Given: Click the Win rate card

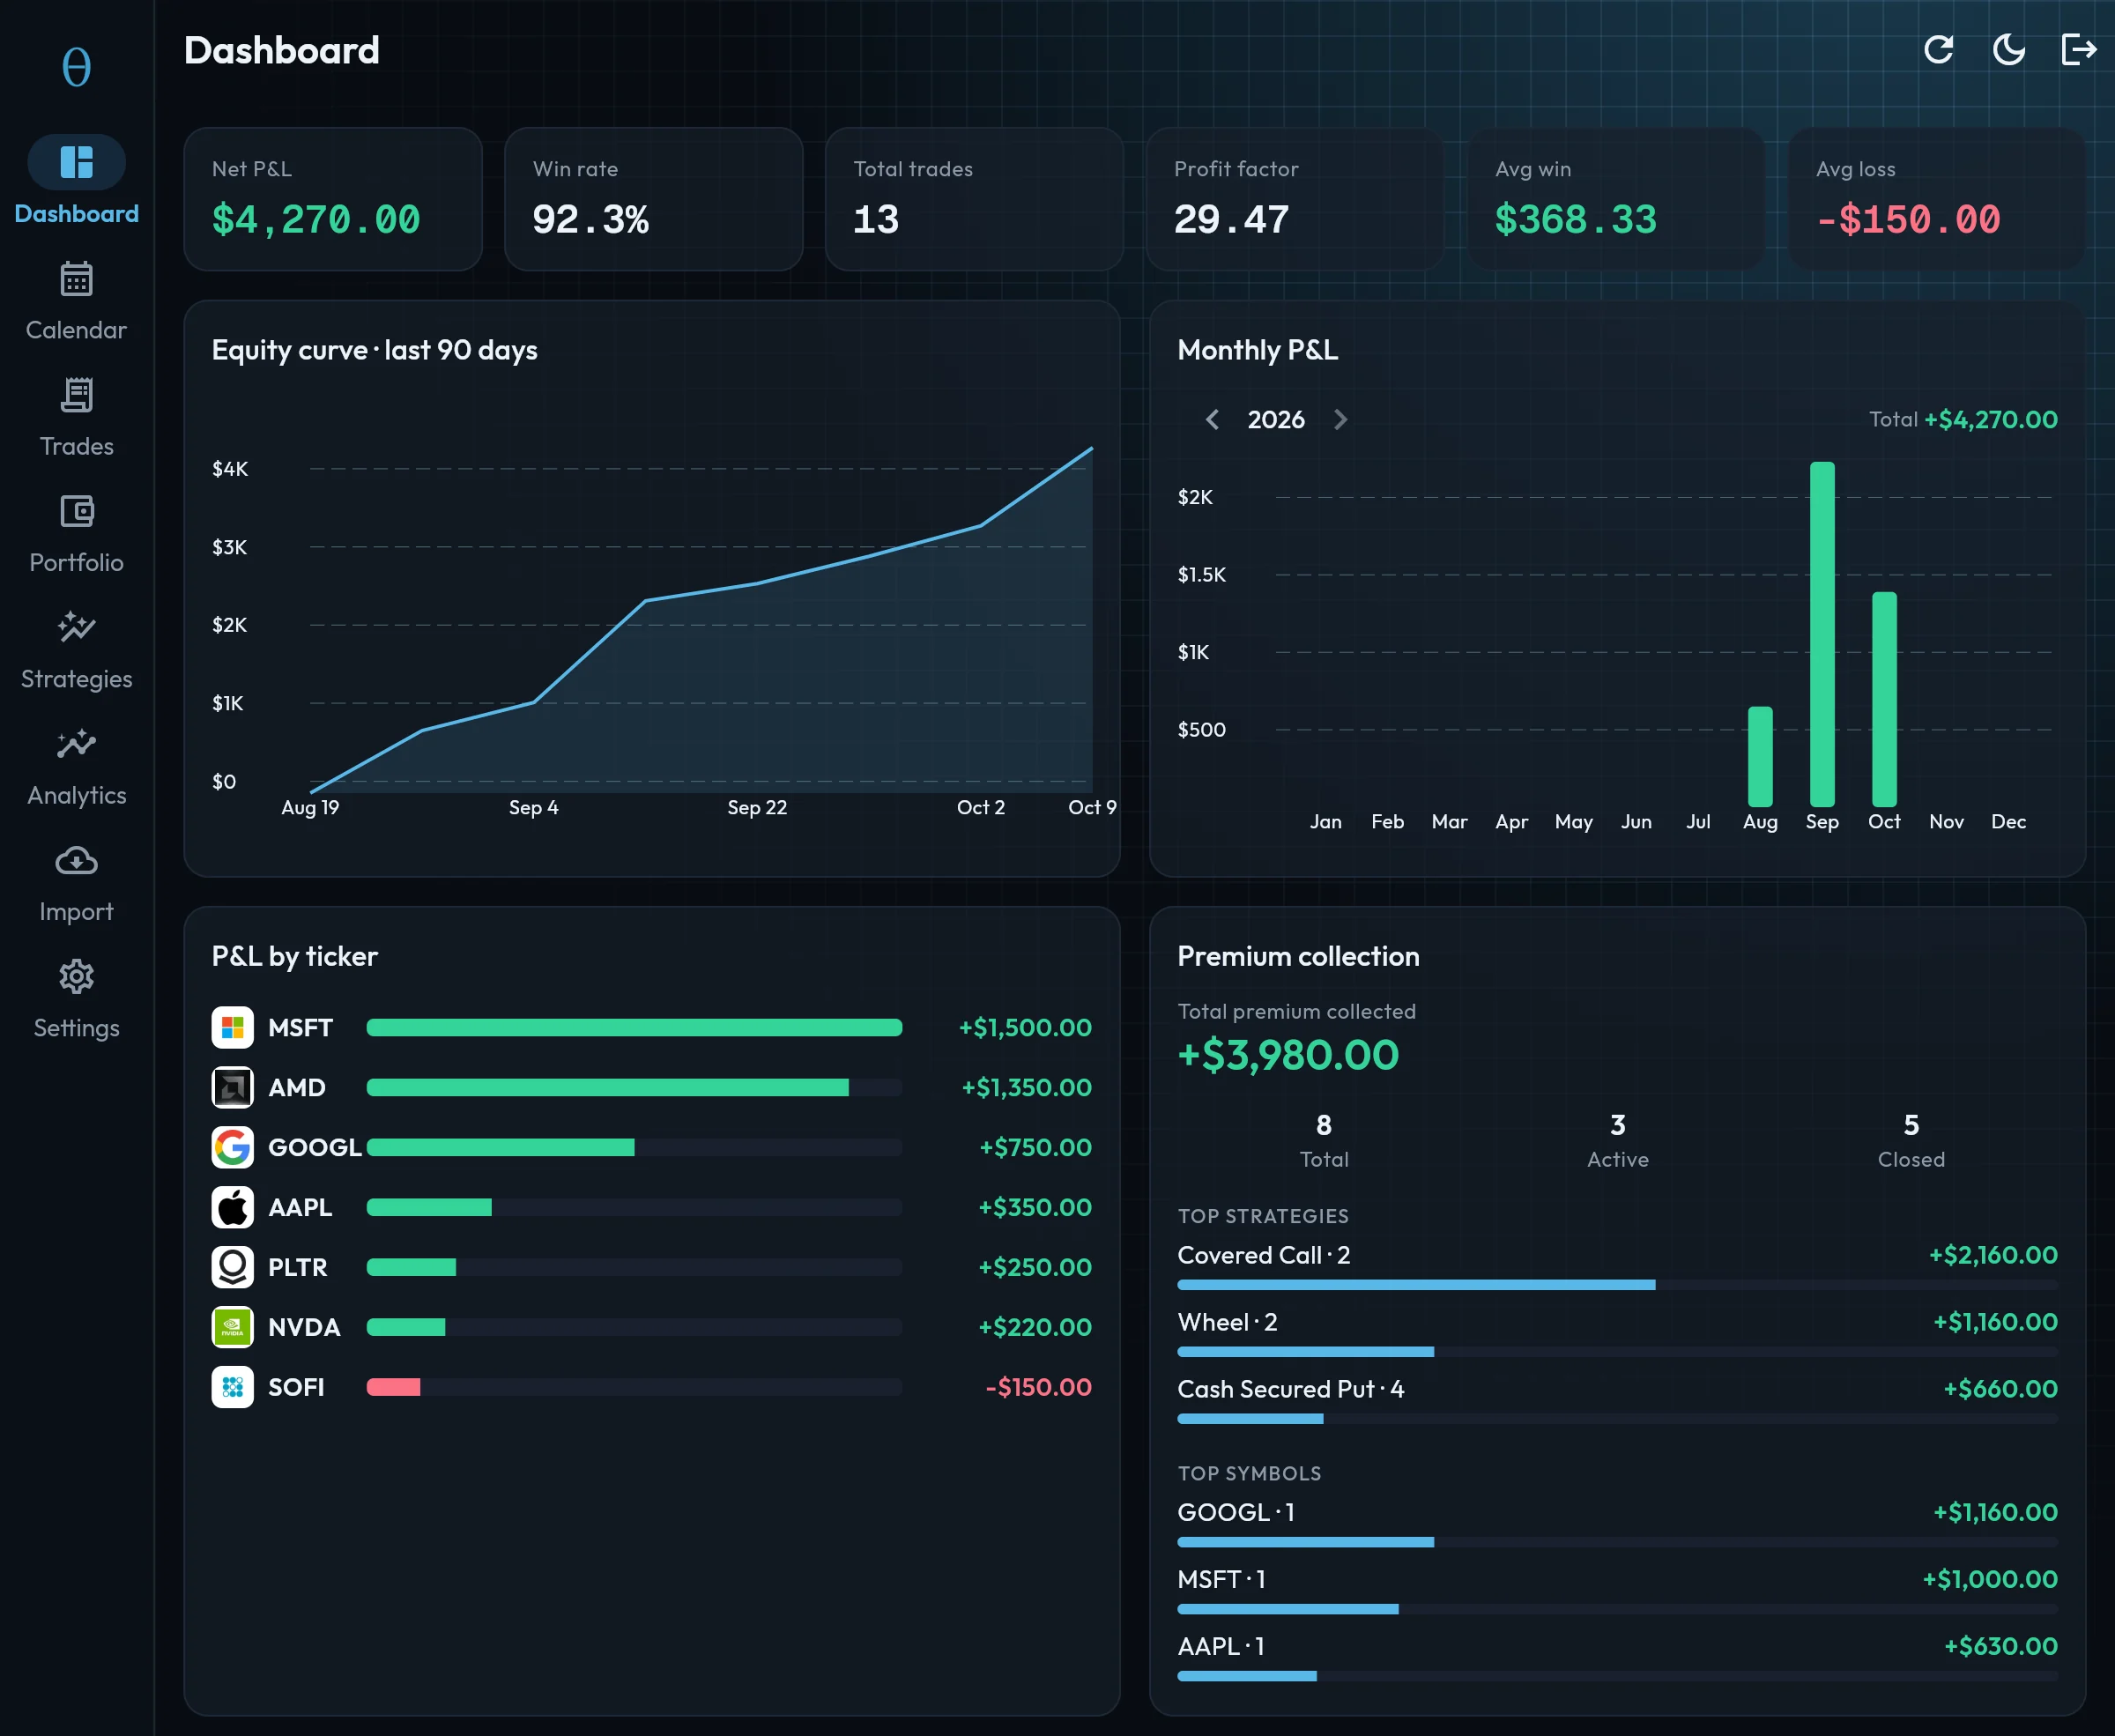Looking at the screenshot, I should (x=654, y=199).
